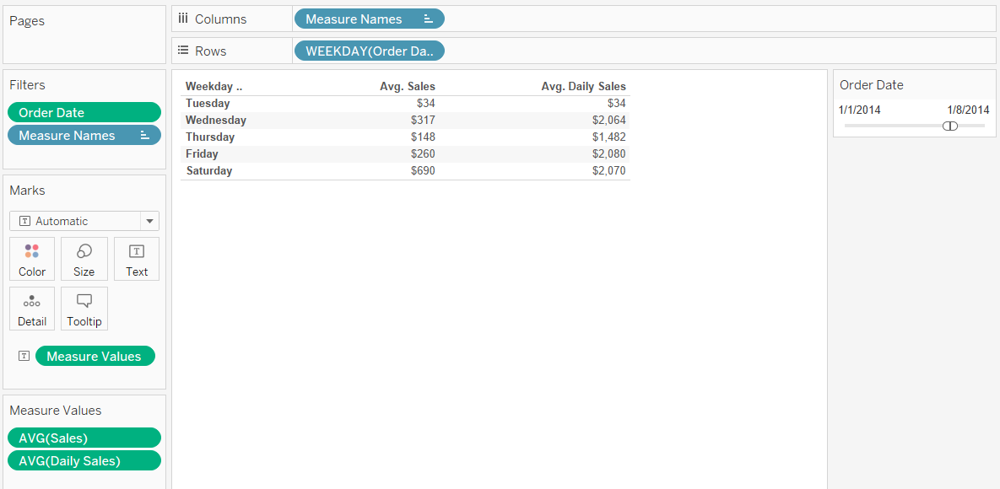The width and height of the screenshot is (1000, 489).
Task: Click the Filters shelf title
Action: click(x=27, y=85)
